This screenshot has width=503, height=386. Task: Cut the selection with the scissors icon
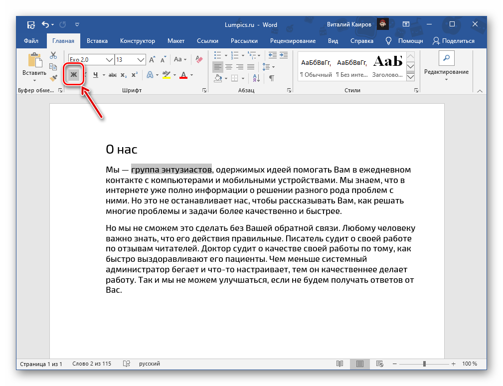point(53,55)
